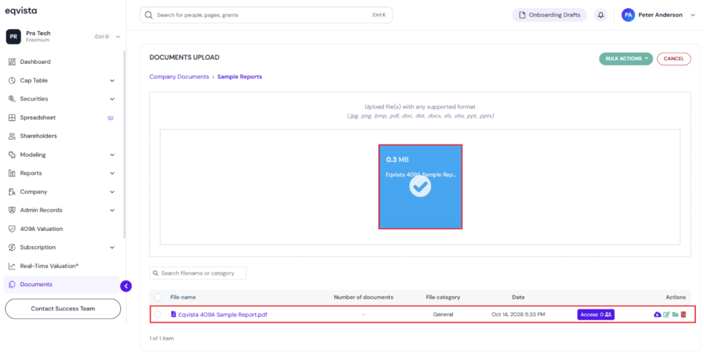Image resolution: width=704 pixels, height=356 pixels.
Task: Collapse the sidebar with the purple arrow
Action: [x=126, y=286]
